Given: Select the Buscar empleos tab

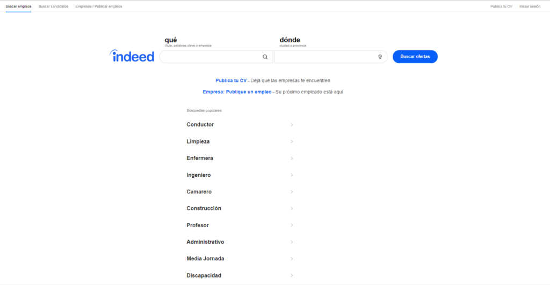Looking at the screenshot, I should click(x=18, y=6).
